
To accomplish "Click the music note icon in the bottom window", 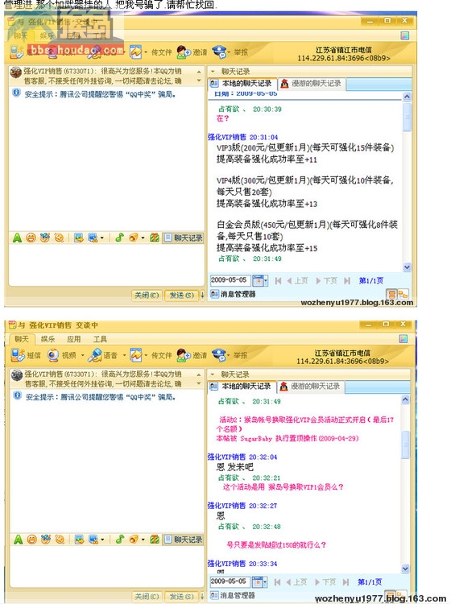I will pos(120,540).
